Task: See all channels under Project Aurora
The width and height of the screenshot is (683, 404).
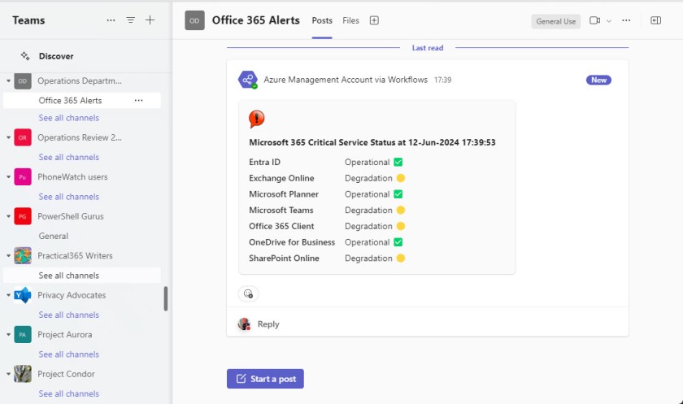Action: 69,354
